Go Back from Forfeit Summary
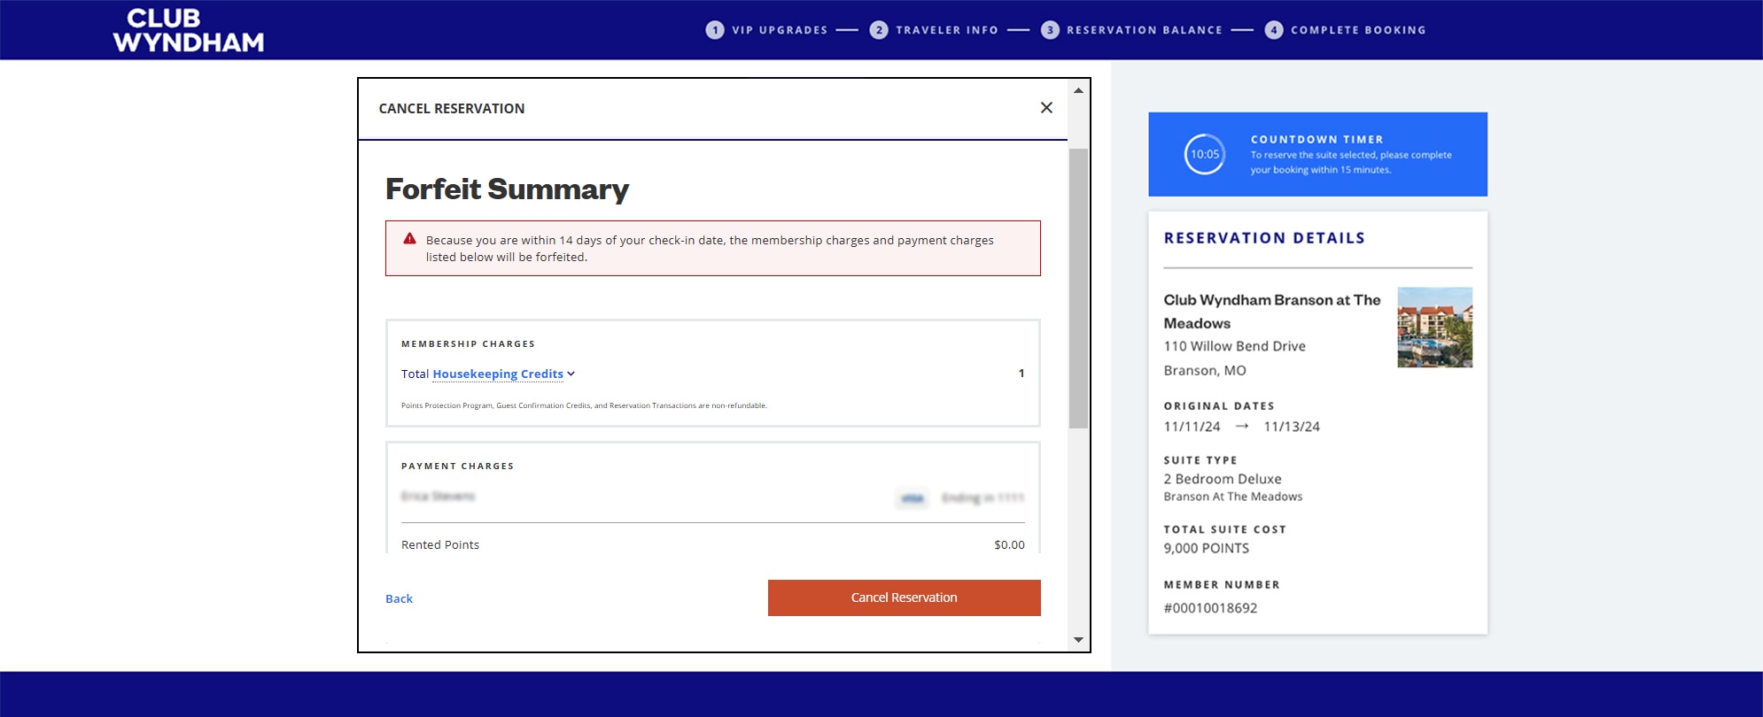This screenshot has height=717, width=1763. [x=399, y=598]
